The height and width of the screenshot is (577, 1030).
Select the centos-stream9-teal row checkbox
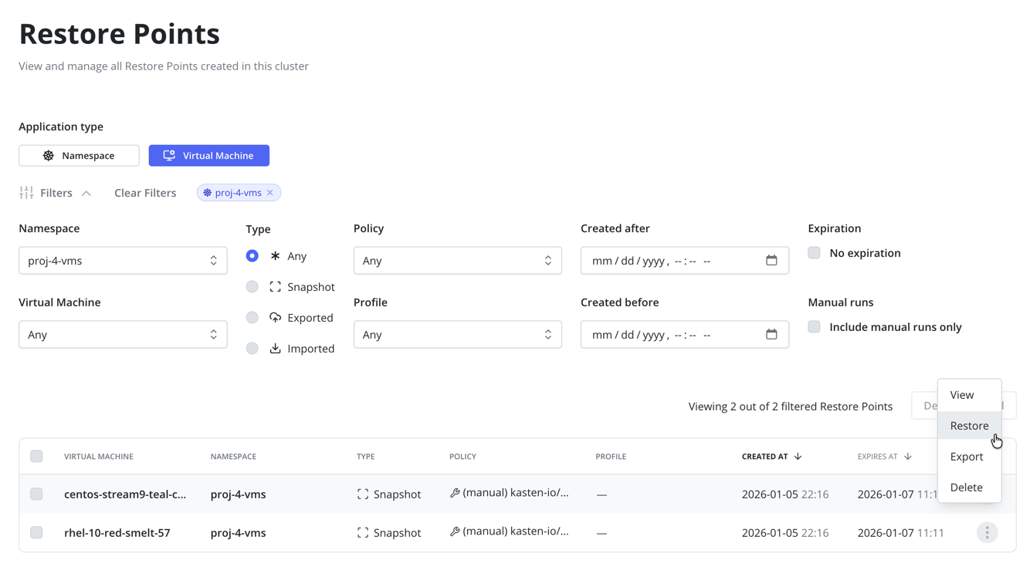[36, 494]
